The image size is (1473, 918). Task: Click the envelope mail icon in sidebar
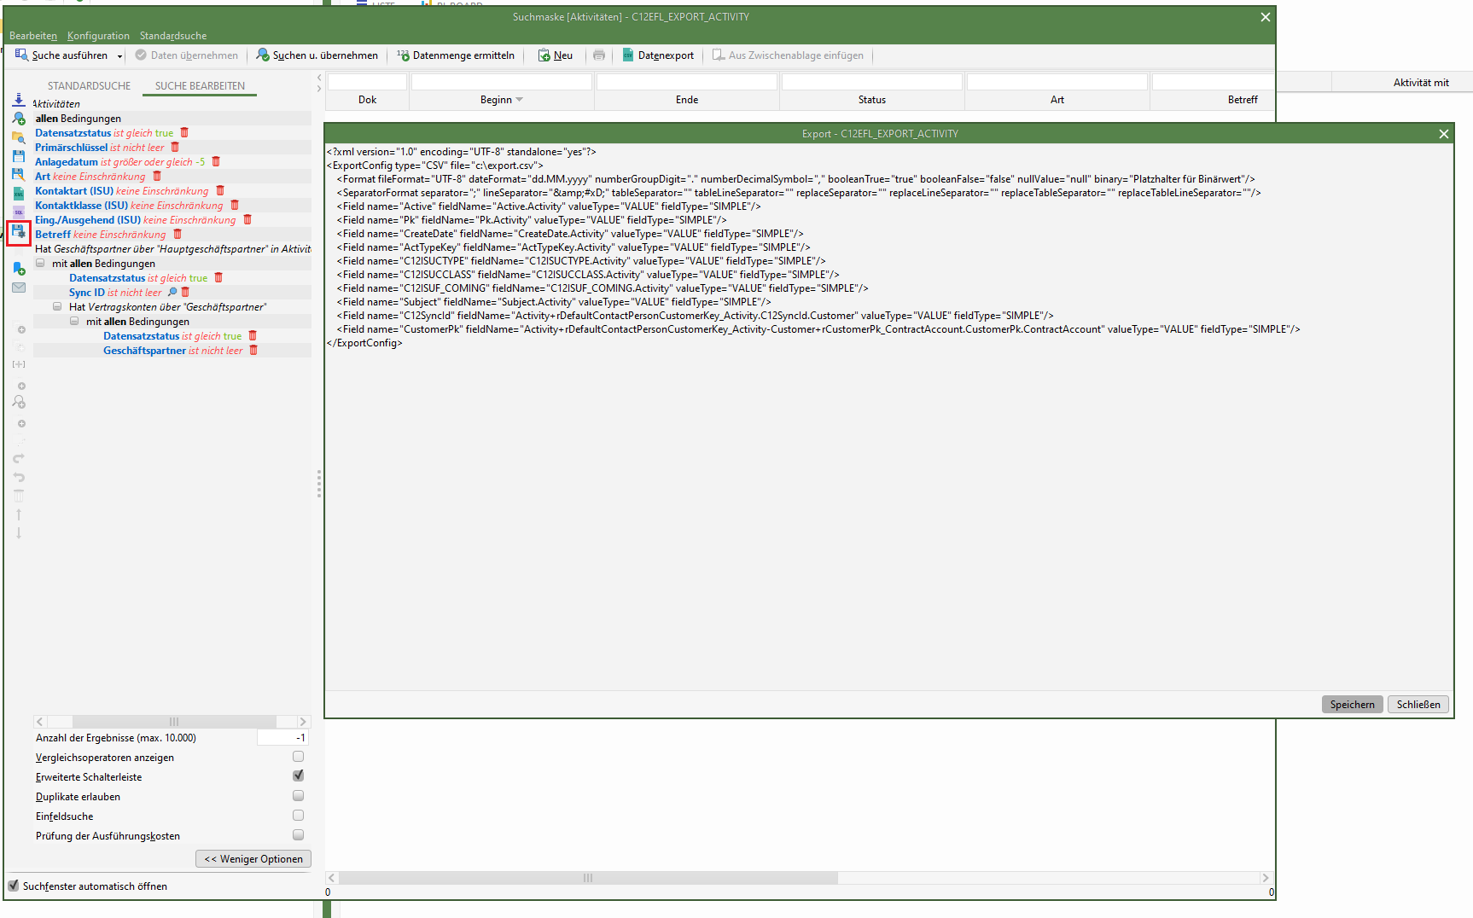pyautogui.click(x=19, y=288)
